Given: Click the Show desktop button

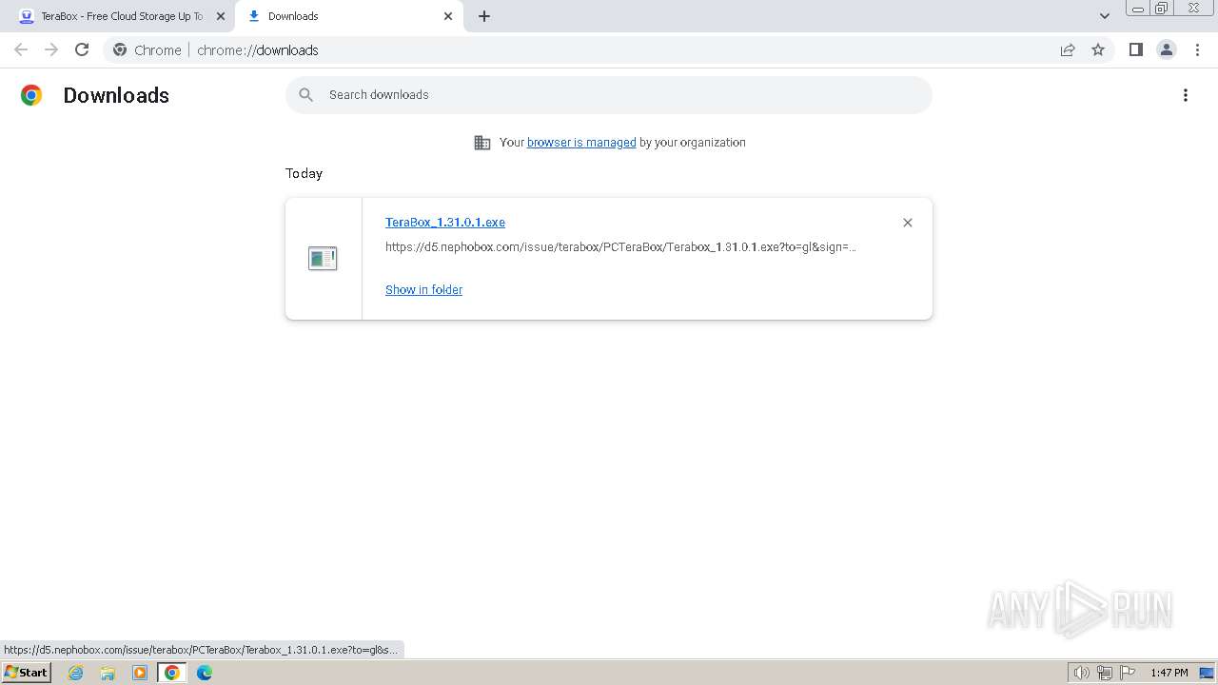Looking at the screenshot, I should (x=1207, y=673).
